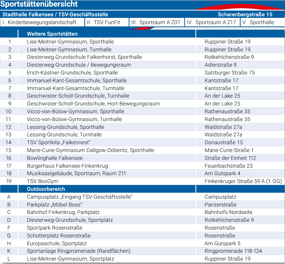Select 'Geschwister-Scholl-Grundschule, Turnhalle' row
285x264 pixels.
tap(142, 96)
